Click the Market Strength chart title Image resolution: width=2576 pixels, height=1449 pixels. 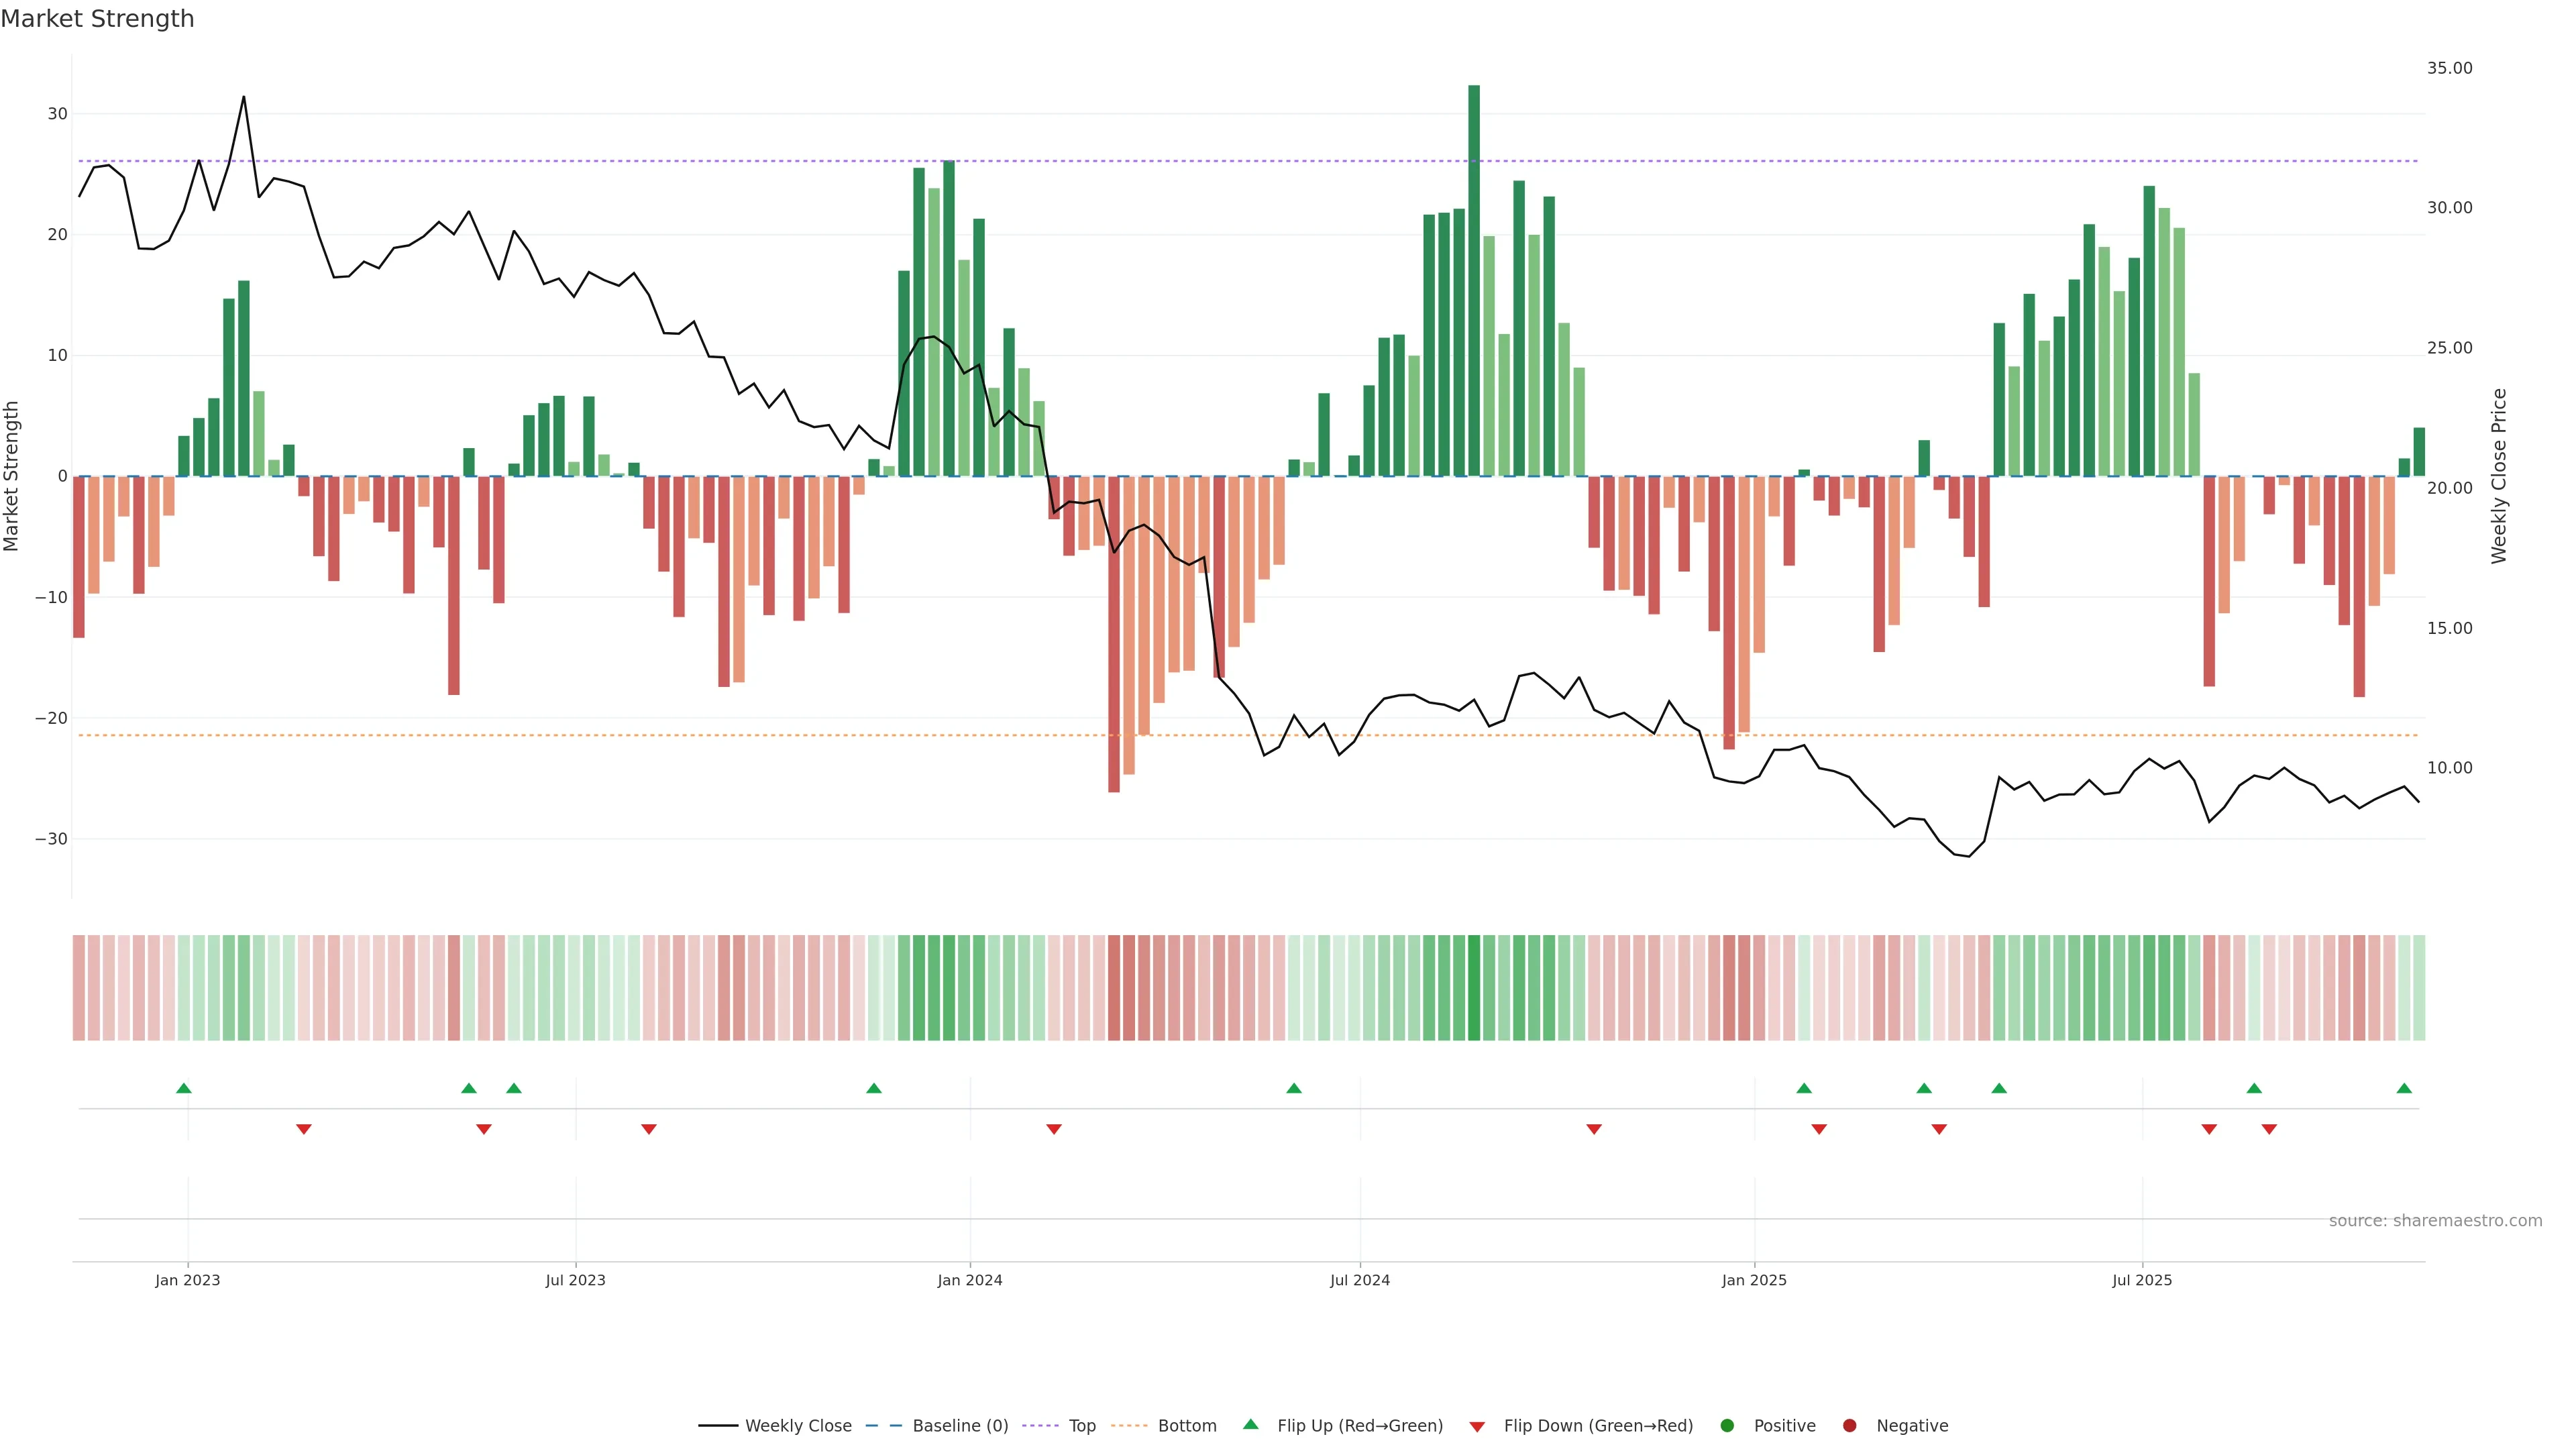97,19
